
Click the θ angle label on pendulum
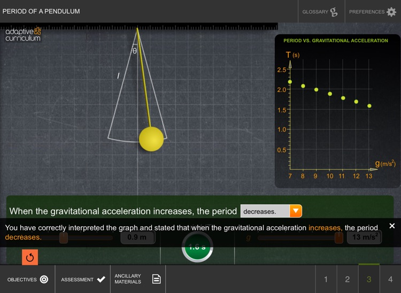(x=135, y=51)
